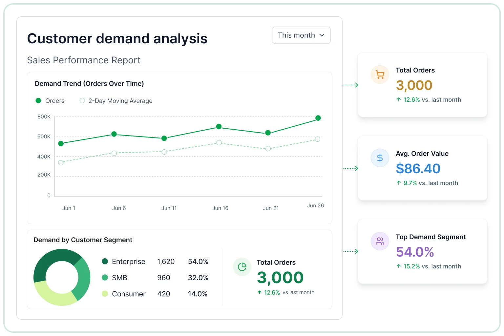504x336 pixels.
Task: Click the Consumer legend color dot
Action: coord(105,293)
